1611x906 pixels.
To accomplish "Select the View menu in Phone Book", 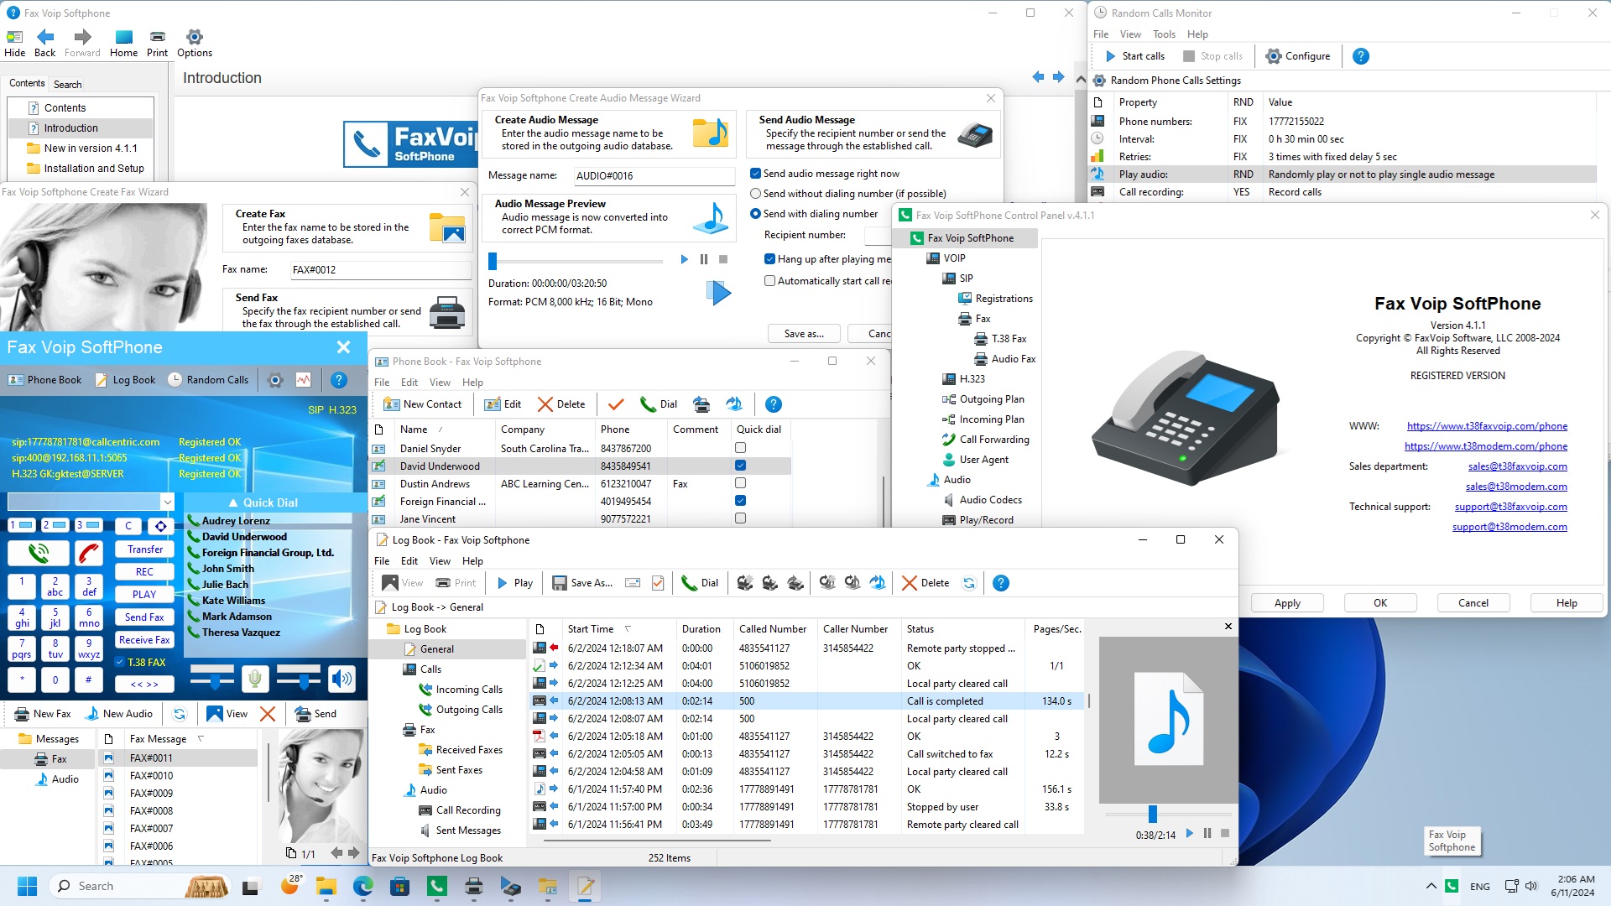I will (438, 382).
